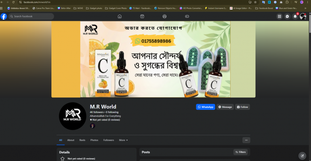
Task: Follow the M.R World page
Action: 242,107
